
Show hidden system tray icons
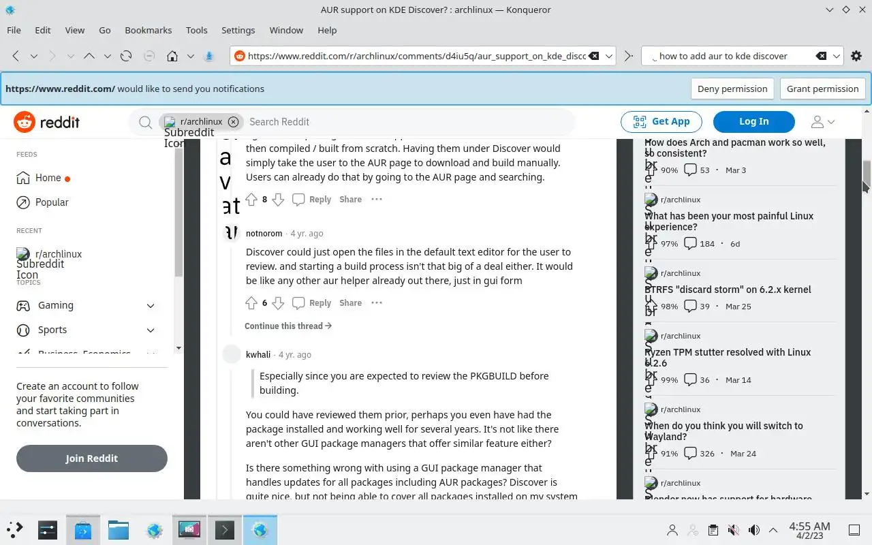pyautogui.click(x=773, y=529)
